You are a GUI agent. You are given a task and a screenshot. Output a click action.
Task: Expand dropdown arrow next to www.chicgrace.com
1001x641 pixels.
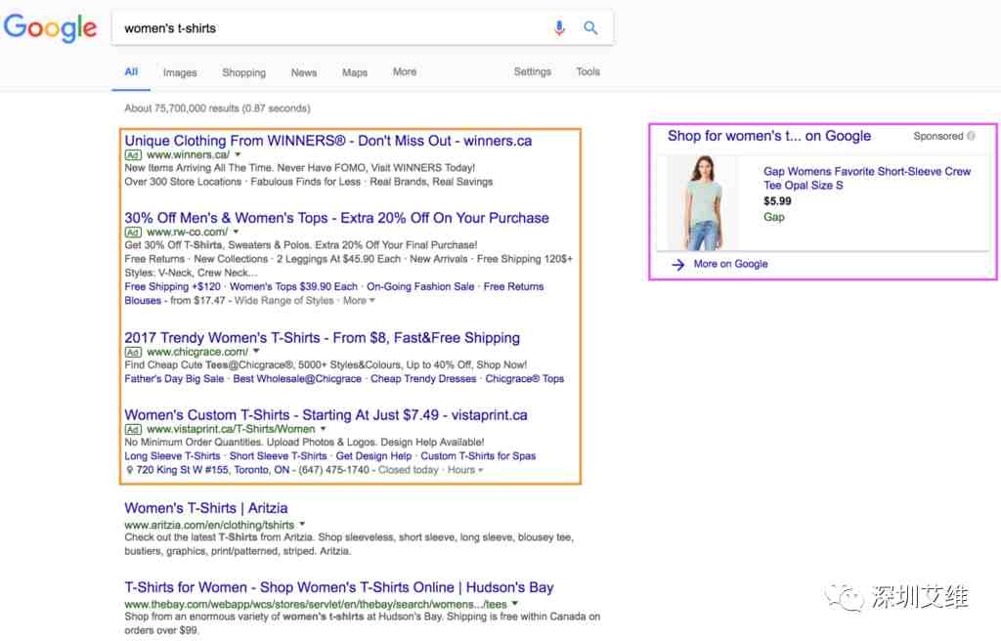click(x=257, y=351)
